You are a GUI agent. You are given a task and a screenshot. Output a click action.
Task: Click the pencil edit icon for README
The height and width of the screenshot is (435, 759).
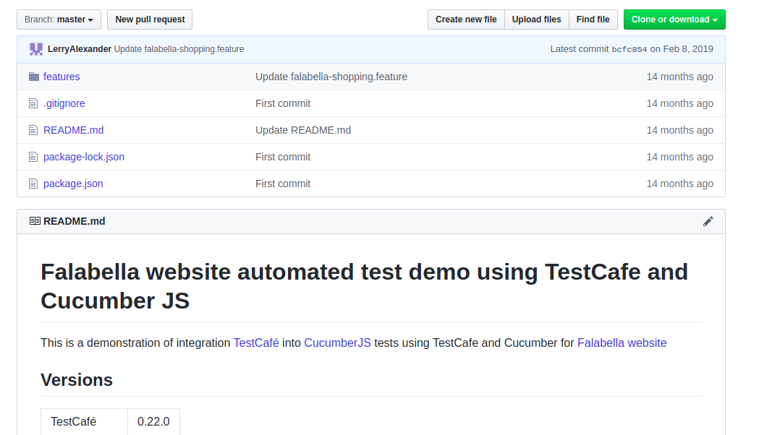[708, 221]
